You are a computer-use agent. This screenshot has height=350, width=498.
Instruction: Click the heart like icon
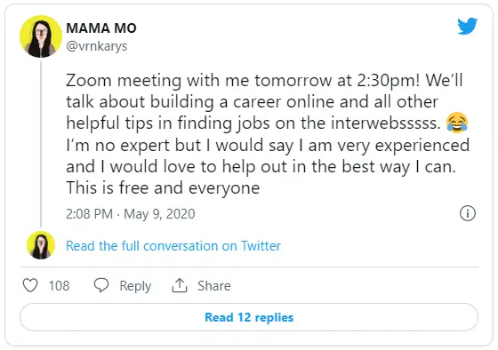pos(30,285)
